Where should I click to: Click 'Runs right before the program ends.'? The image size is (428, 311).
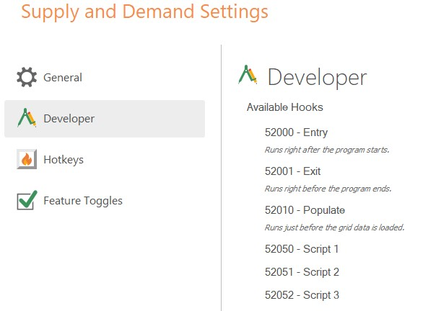click(x=328, y=189)
